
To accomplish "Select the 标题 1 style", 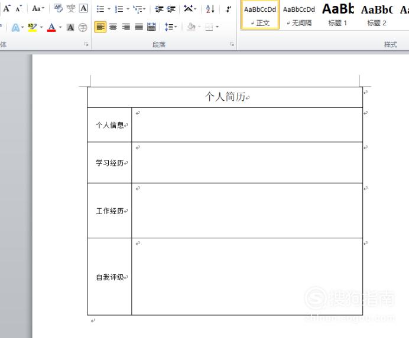I will click(x=338, y=15).
